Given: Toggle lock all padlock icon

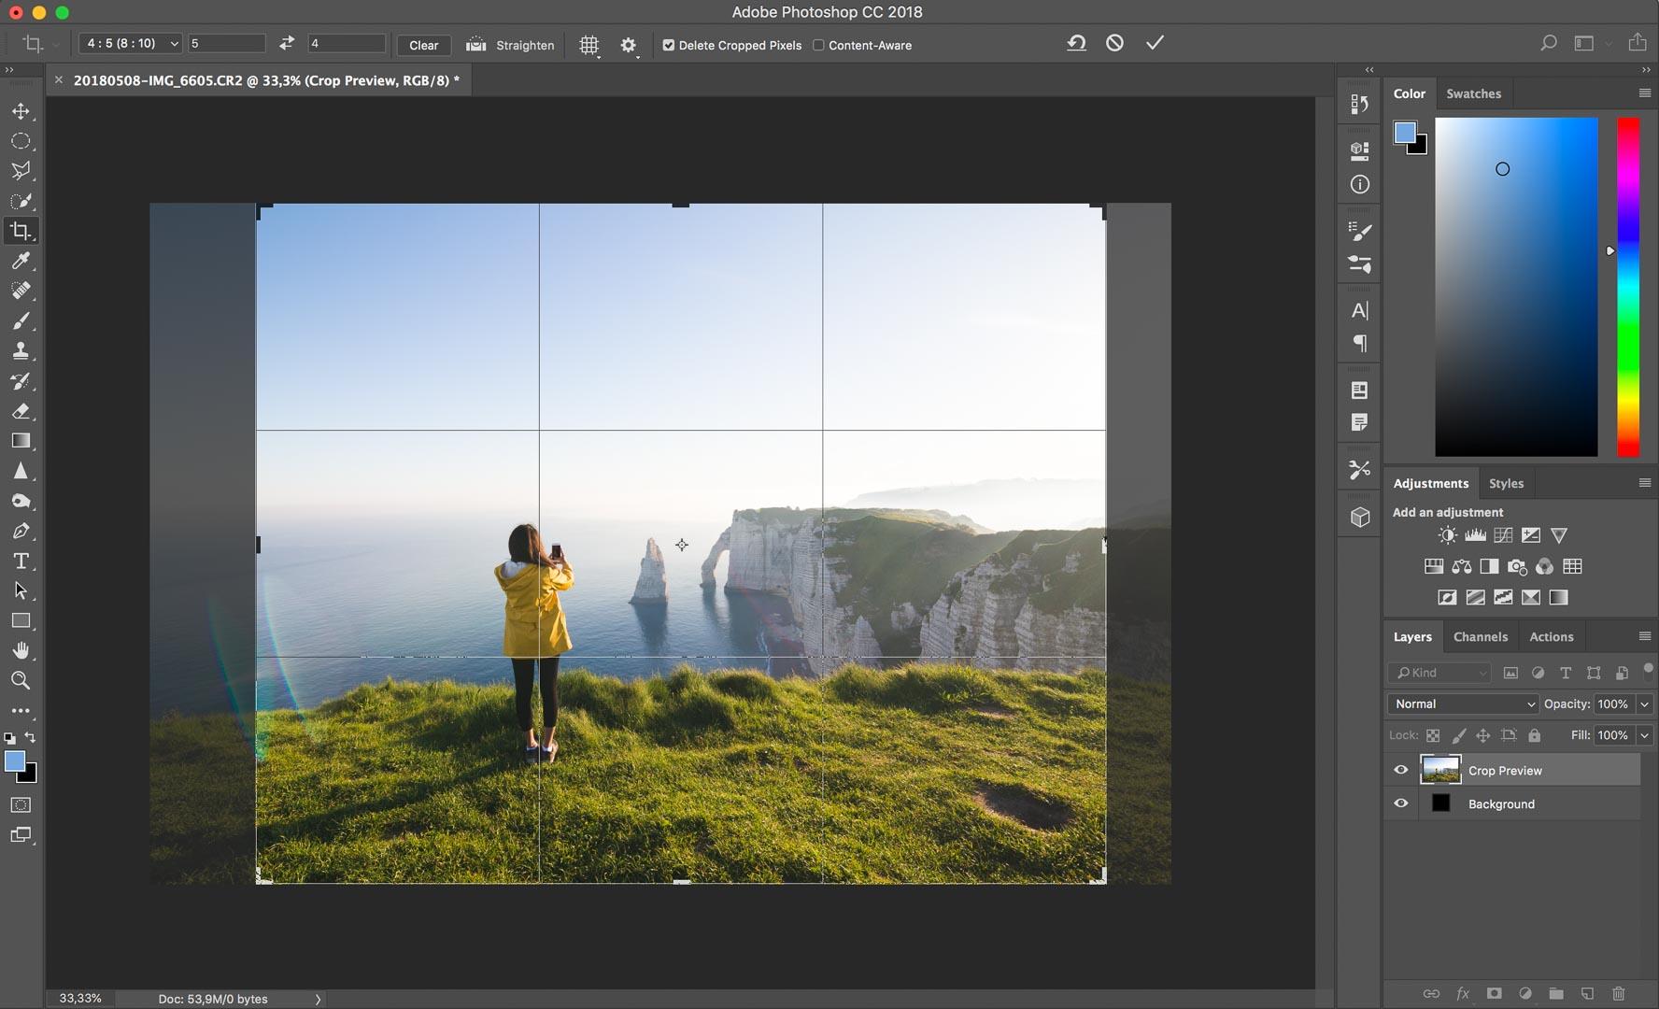Looking at the screenshot, I should [1534, 735].
